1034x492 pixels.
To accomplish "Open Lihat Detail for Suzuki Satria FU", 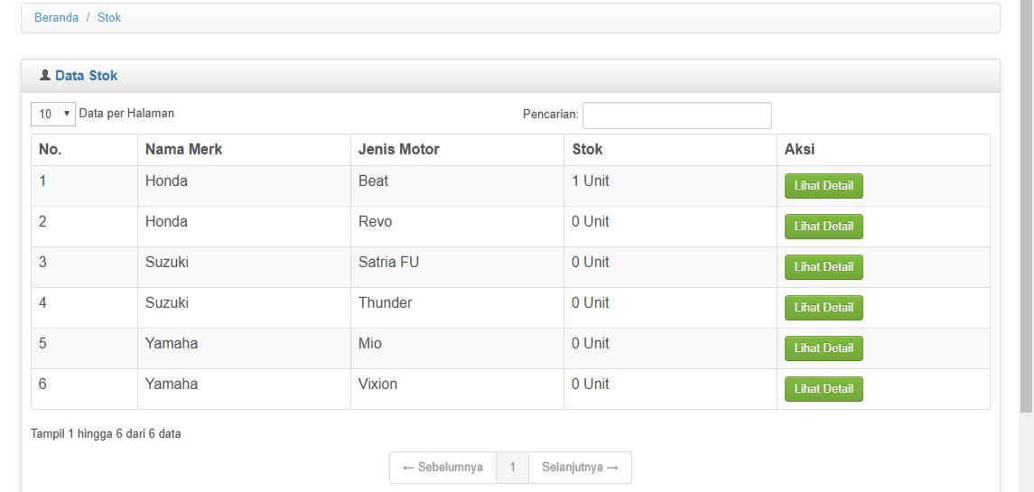I will click(824, 267).
